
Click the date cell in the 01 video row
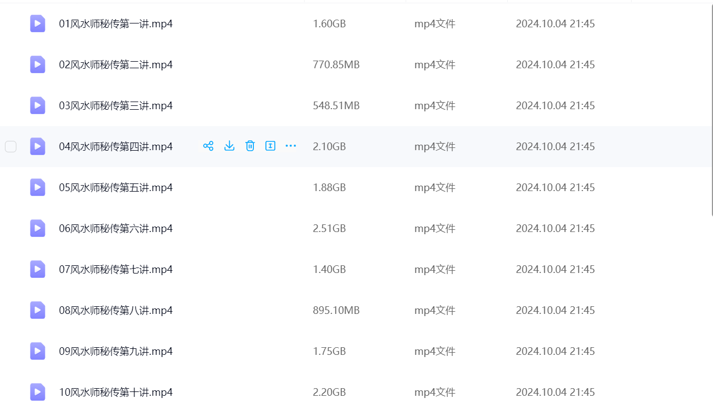(555, 23)
